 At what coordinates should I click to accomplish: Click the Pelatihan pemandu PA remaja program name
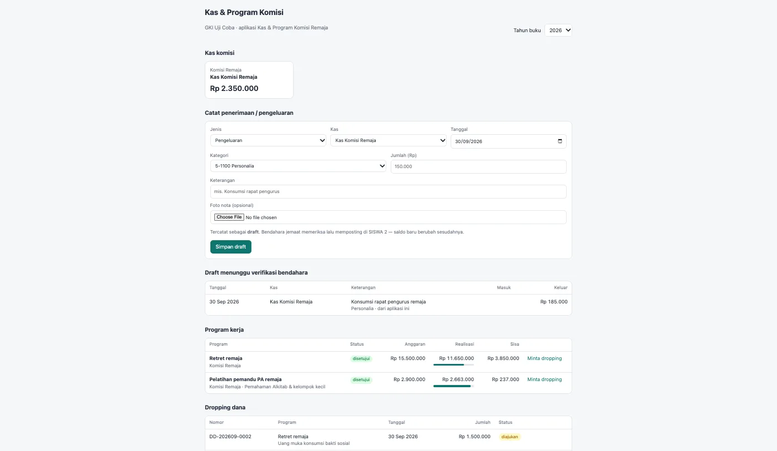246,379
